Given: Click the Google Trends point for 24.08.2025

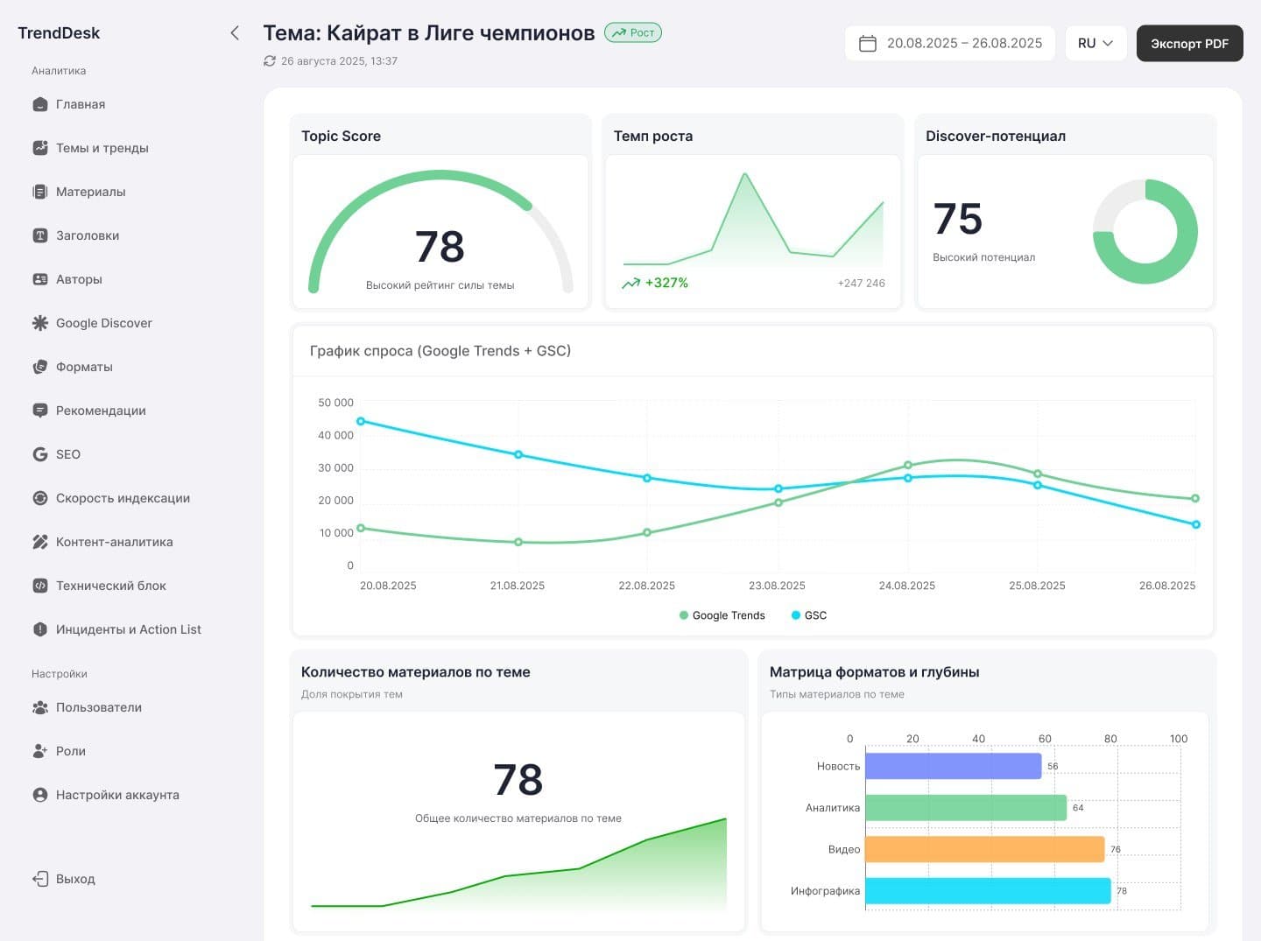Looking at the screenshot, I should (908, 465).
